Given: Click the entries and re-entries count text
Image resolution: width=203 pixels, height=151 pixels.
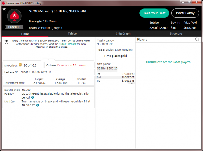Looking at the screenshot, I should point(115,50).
